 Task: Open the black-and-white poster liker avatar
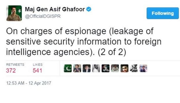click(x=133, y=68)
